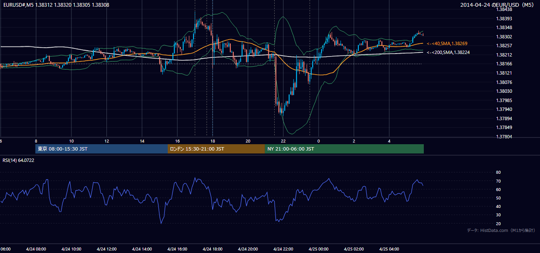
Task: Click hour label 8 under the price chart
Action: 36,141
